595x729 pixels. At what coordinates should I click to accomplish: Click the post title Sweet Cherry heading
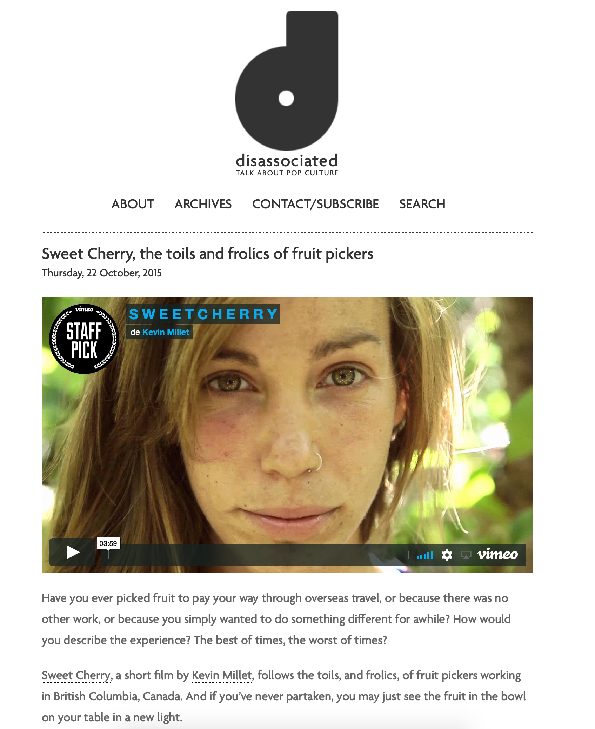(x=207, y=254)
